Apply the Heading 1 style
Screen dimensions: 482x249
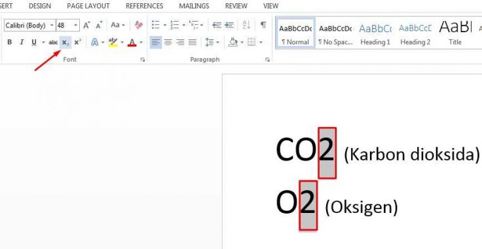click(x=375, y=33)
